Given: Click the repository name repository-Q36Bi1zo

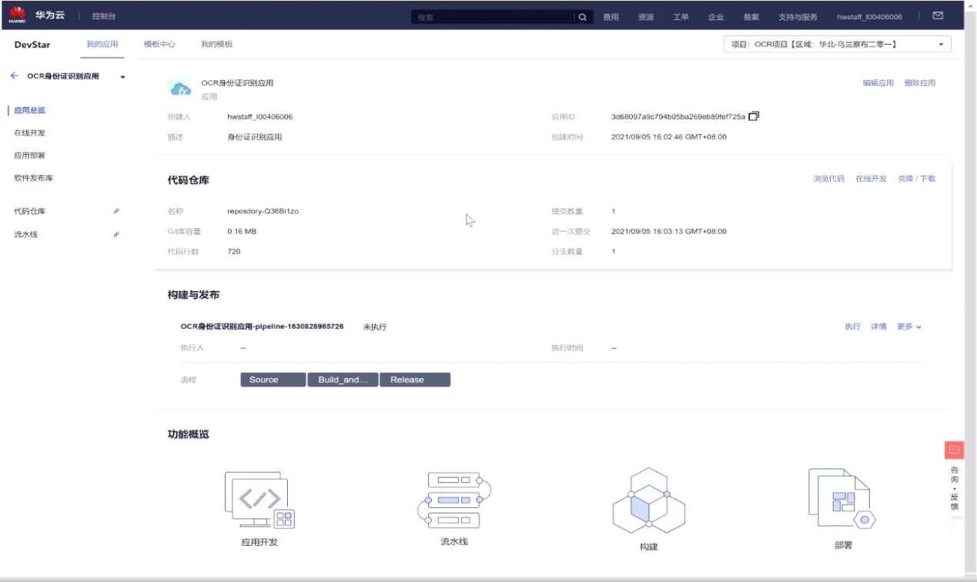Looking at the screenshot, I should click(x=263, y=211).
